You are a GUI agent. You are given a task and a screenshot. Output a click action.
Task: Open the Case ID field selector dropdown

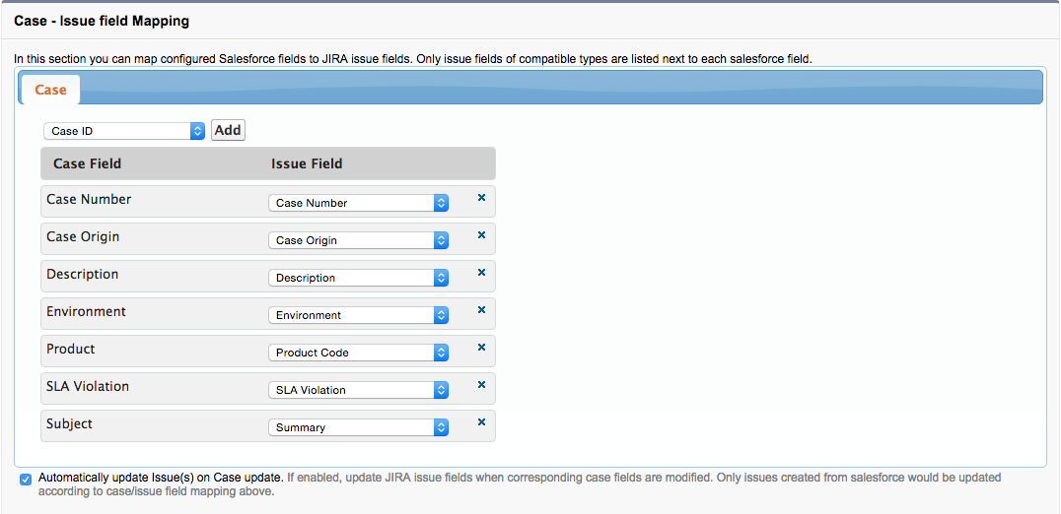point(123,131)
